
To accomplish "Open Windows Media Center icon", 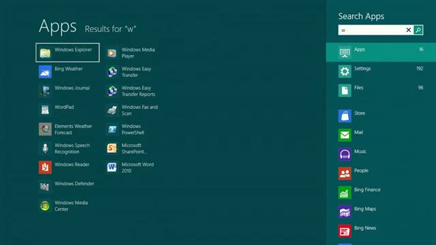I will pyautogui.click(x=45, y=206).
